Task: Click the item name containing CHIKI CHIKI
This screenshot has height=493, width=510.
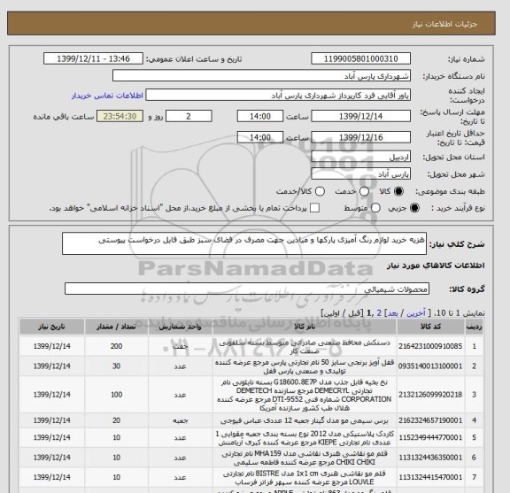Action: pyautogui.click(x=305, y=458)
